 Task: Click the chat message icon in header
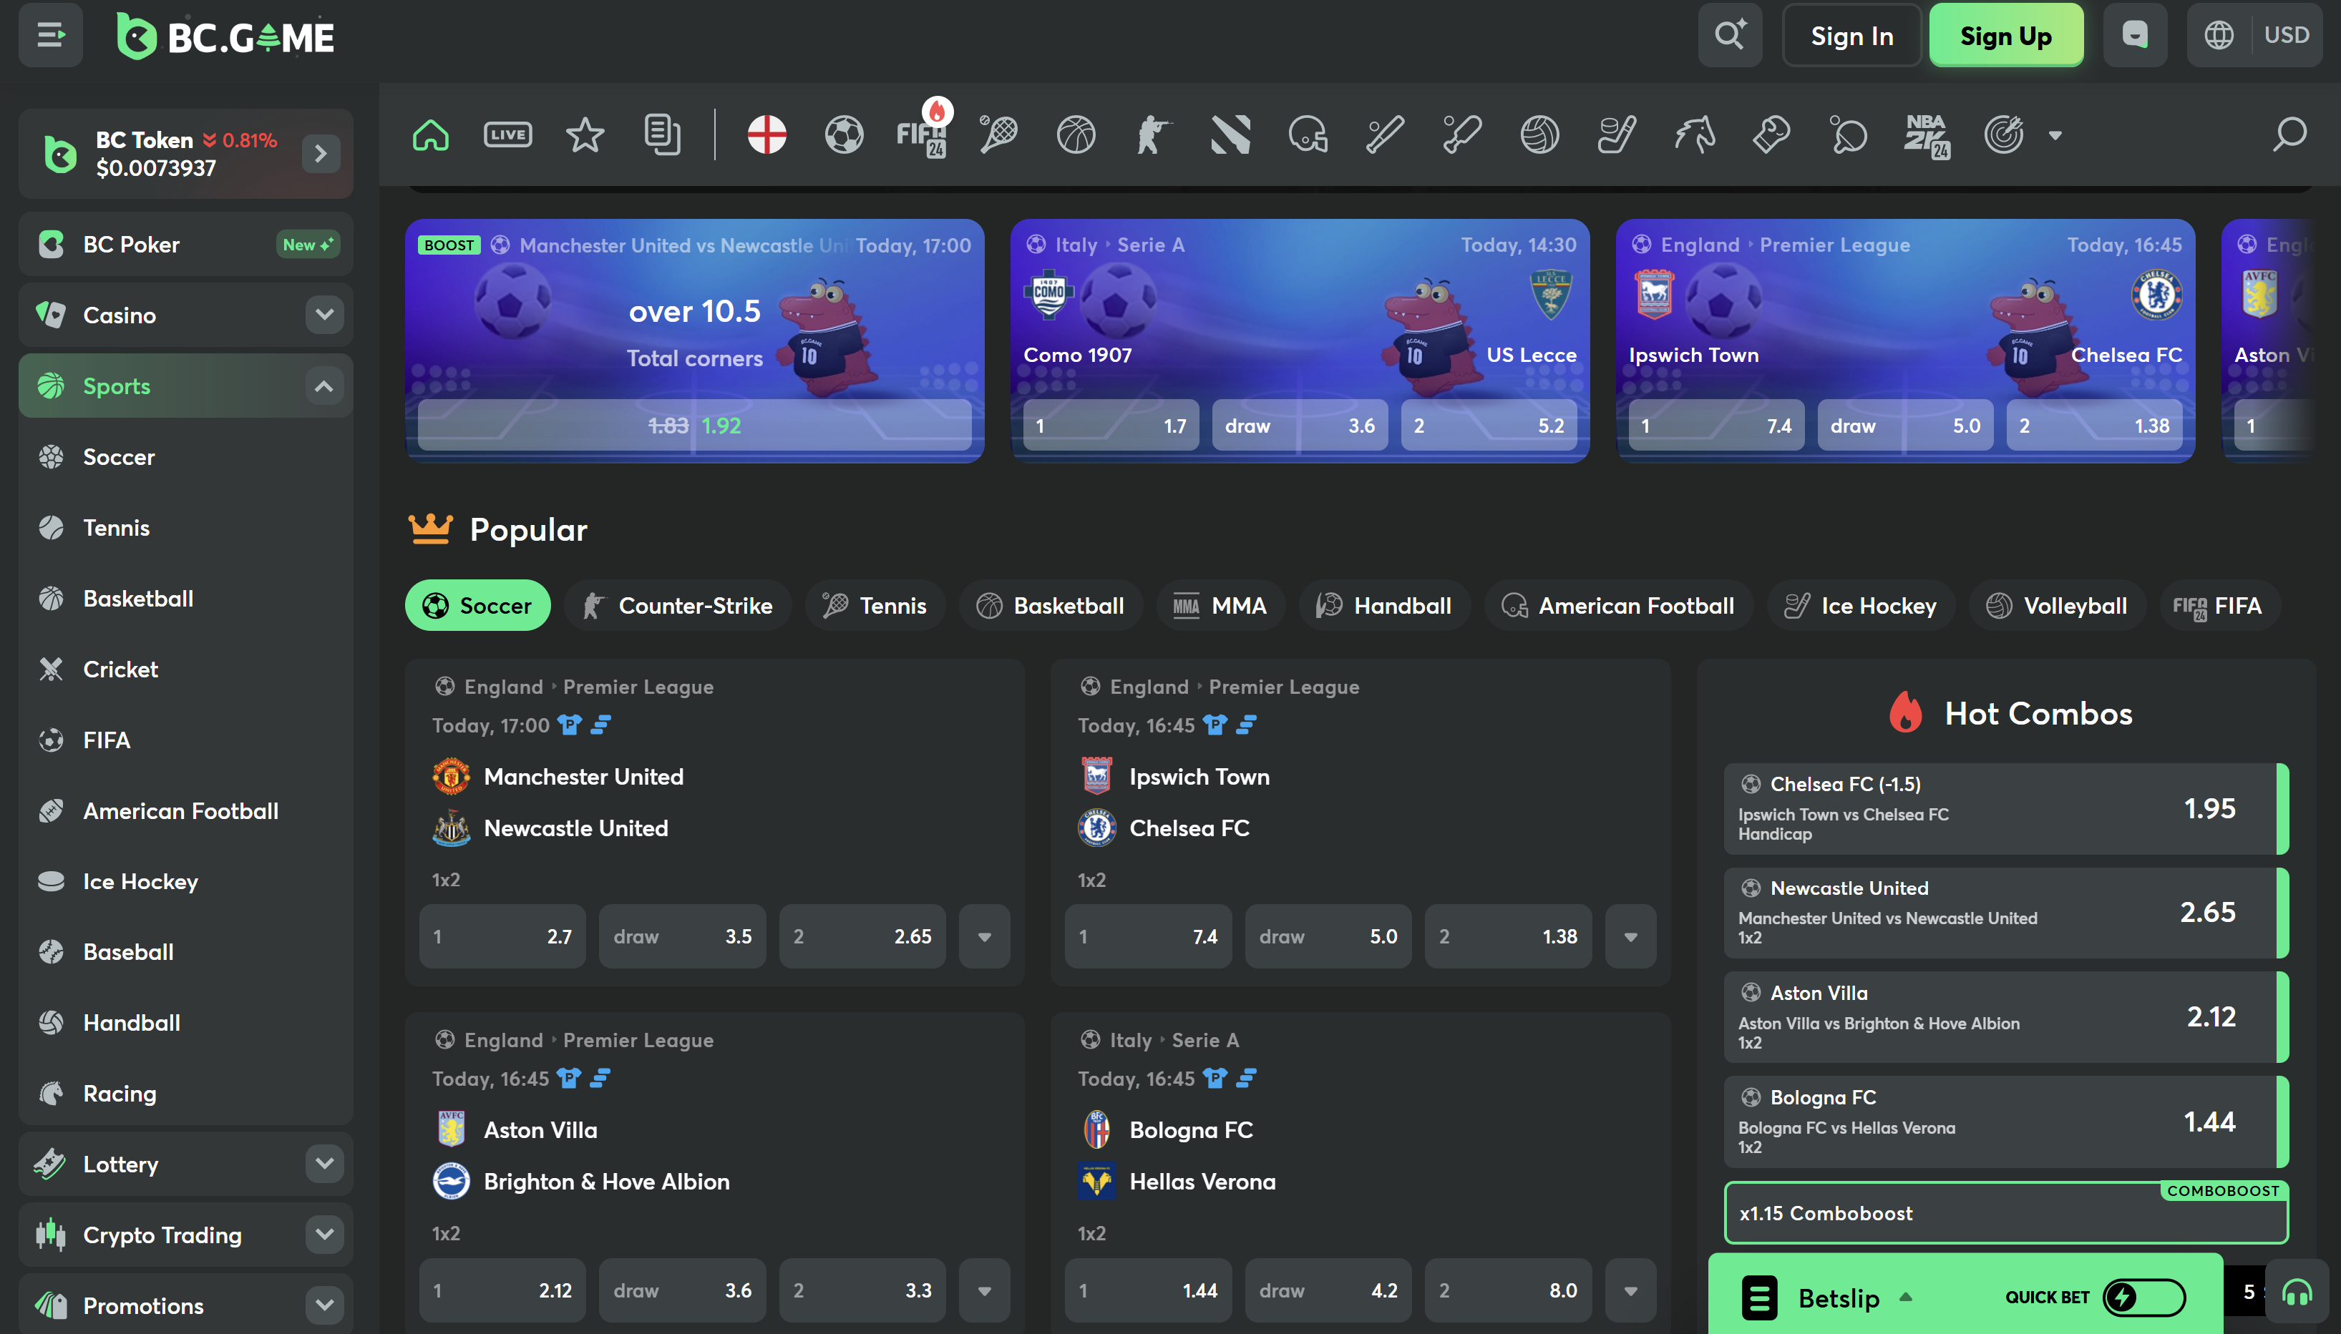(2135, 35)
